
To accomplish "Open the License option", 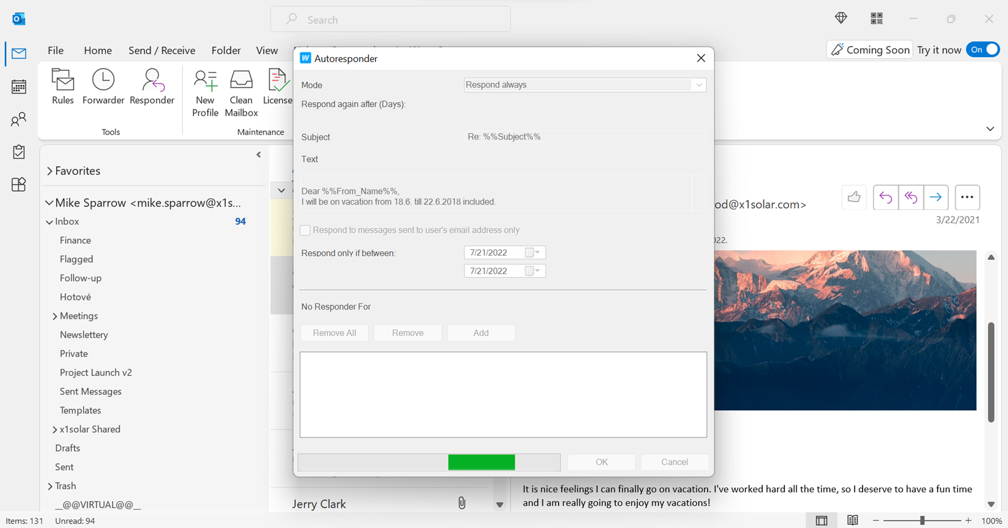I will 277,87.
